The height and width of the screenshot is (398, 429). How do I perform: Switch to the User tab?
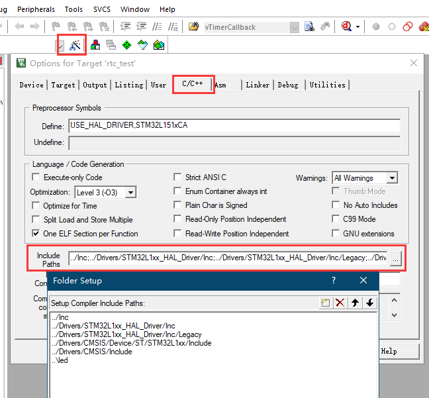(x=159, y=85)
